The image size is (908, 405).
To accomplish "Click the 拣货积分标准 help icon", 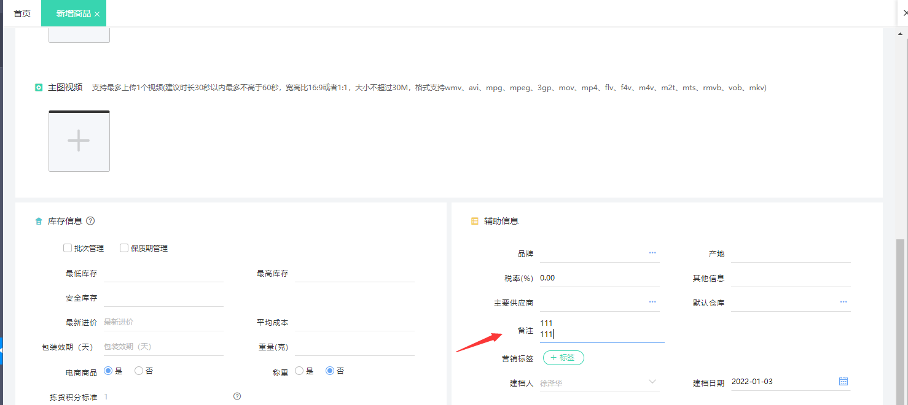I will pyautogui.click(x=237, y=396).
